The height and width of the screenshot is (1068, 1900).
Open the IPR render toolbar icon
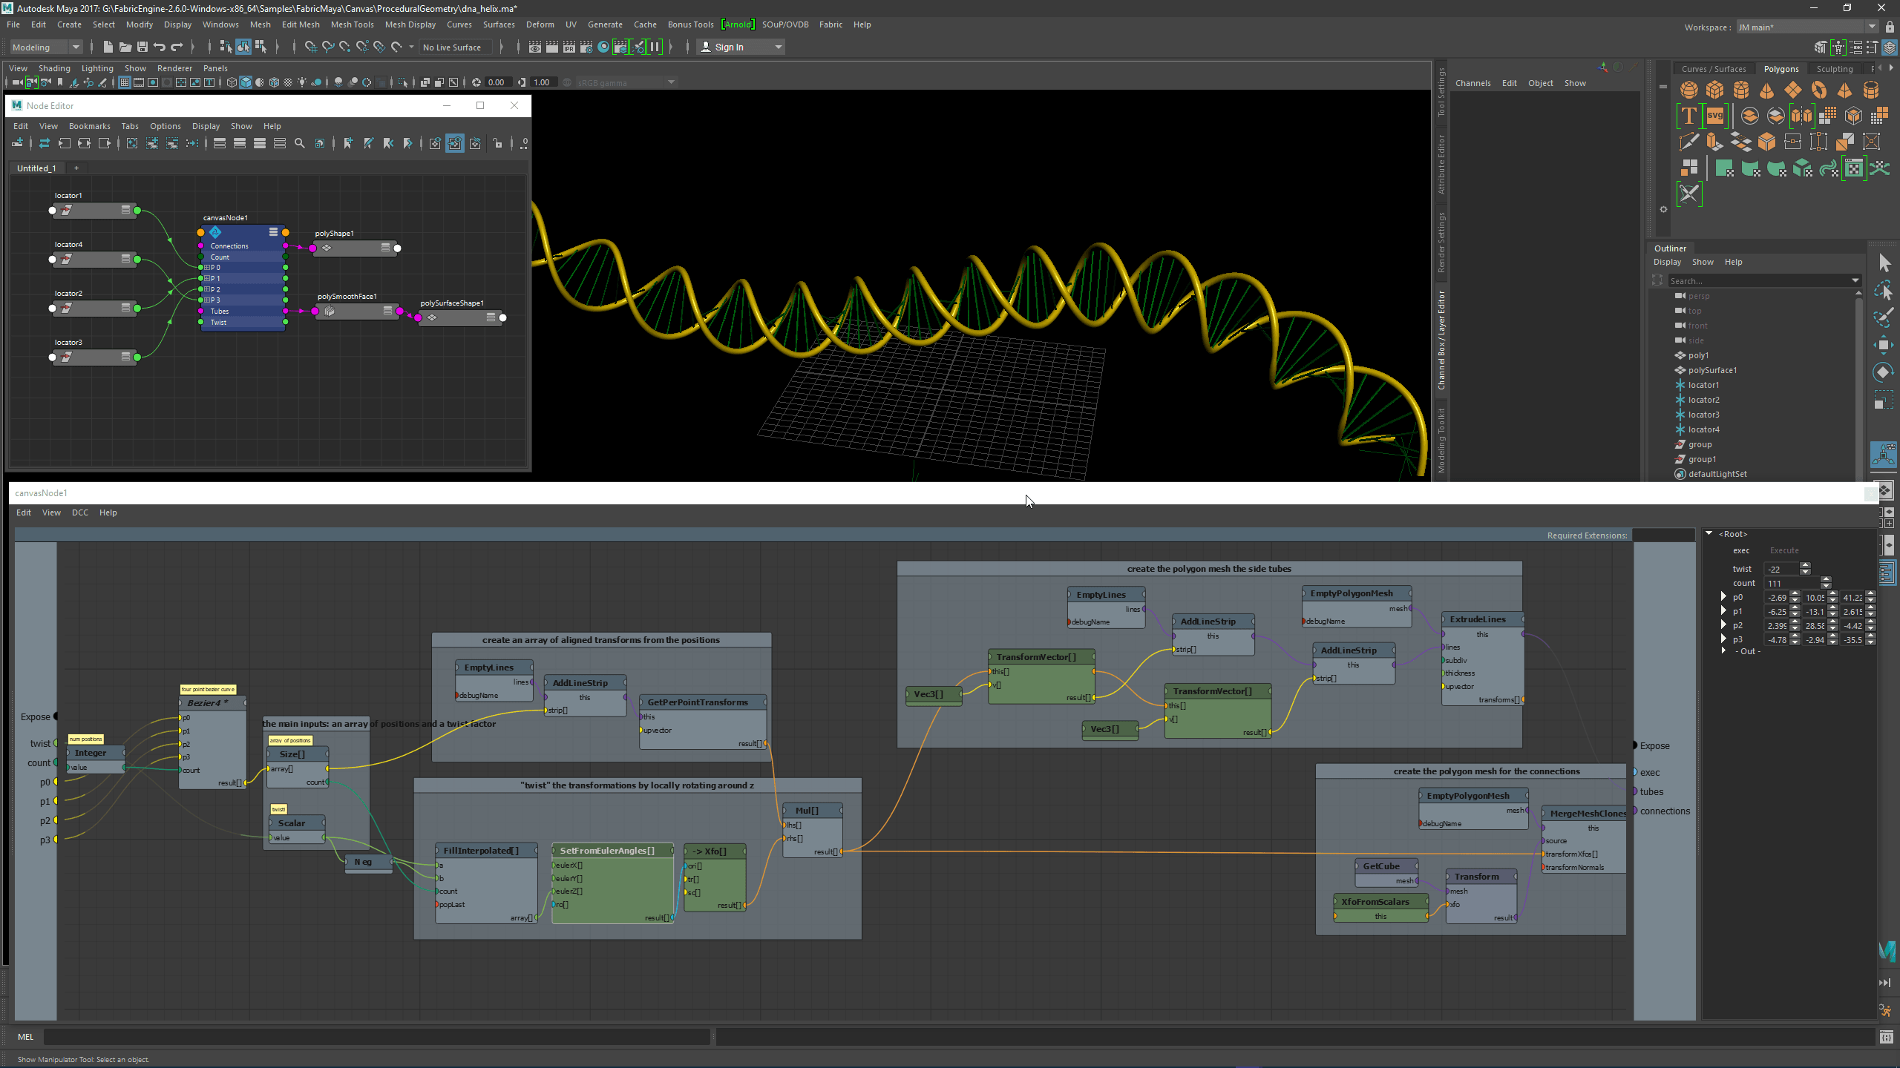tap(569, 47)
